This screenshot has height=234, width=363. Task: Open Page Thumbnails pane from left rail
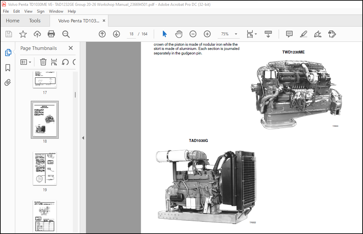pos(8,53)
